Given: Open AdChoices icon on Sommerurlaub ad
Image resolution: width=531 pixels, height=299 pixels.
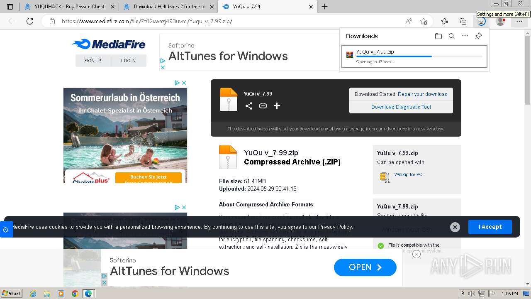Looking at the screenshot, I should [177, 83].
